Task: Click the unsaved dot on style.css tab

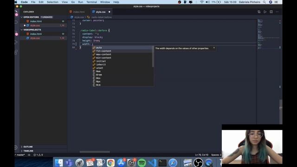Action: [110, 12]
